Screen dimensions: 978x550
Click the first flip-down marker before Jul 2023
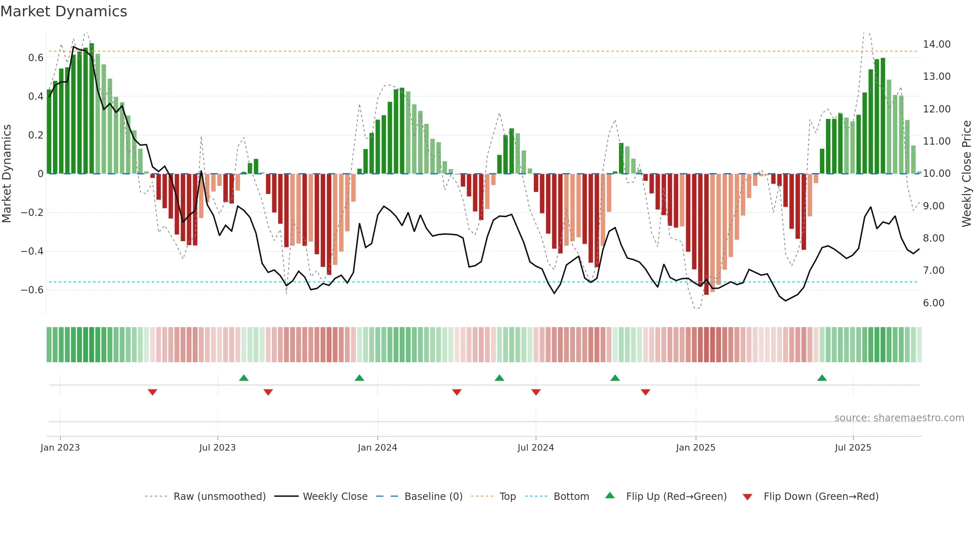[152, 392]
